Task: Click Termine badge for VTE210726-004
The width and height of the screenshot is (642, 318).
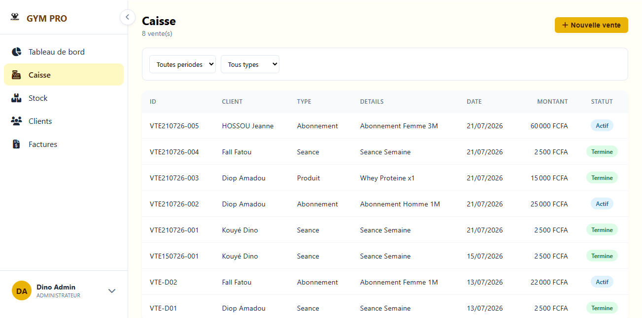Action: (602, 152)
